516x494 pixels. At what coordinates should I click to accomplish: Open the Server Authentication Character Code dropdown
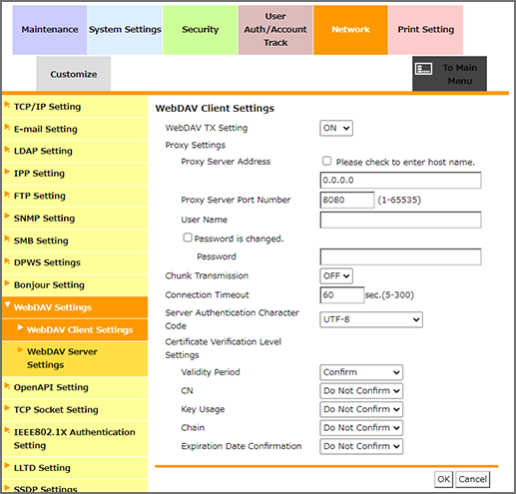tap(371, 319)
